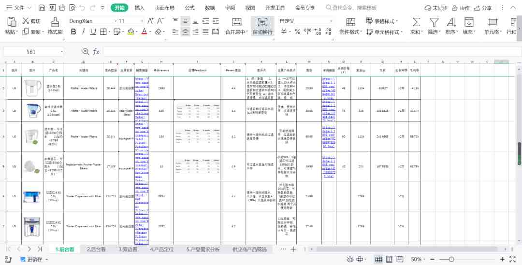The height and width of the screenshot is (265, 522).
Task: Open Conditional Formatting (条件格式) icon
Action: (350, 22)
